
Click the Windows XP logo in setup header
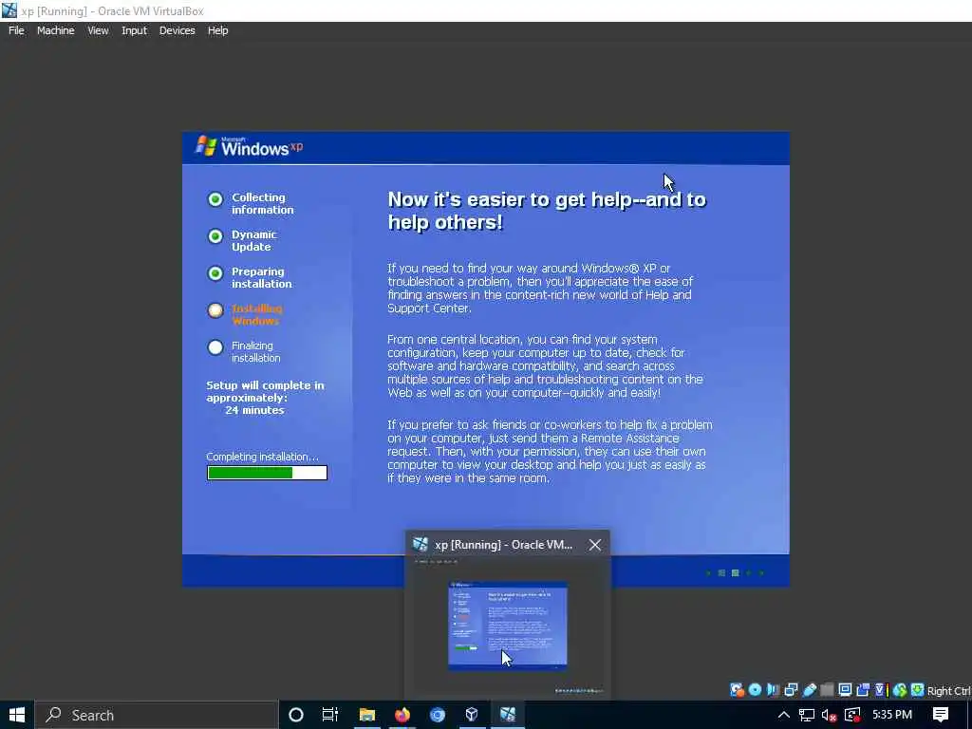(x=250, y=147)
